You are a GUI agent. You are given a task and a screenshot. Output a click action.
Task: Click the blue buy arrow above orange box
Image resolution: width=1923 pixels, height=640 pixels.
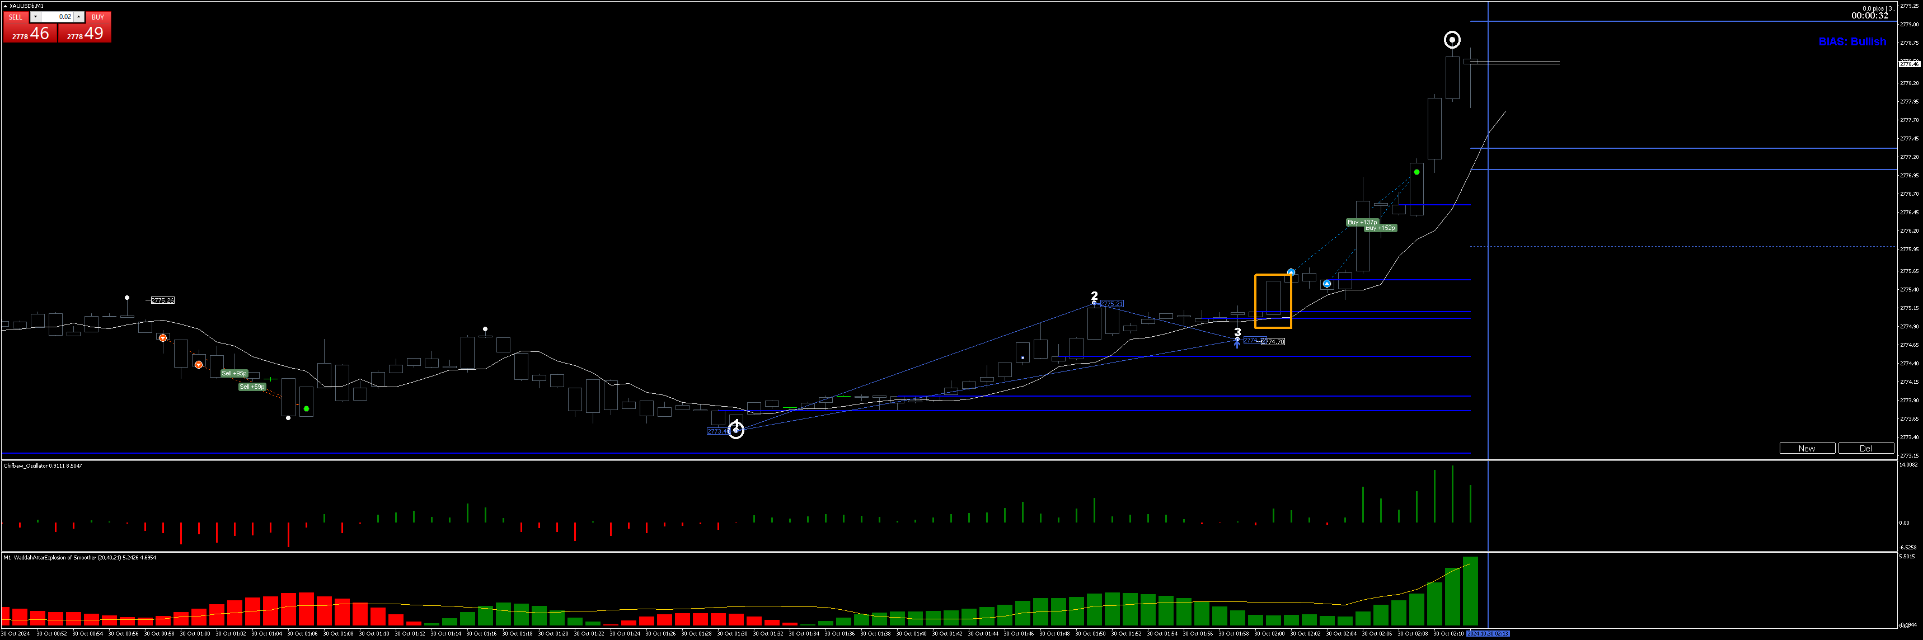1291,272
